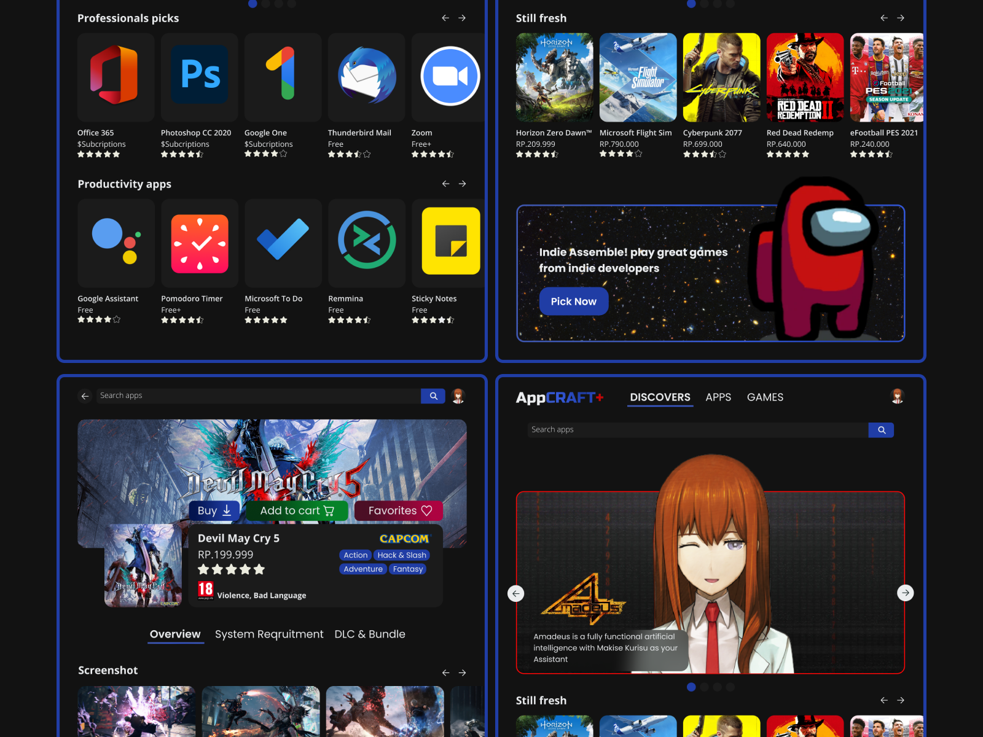Show previous Amadeus banner slide
Screen dimensions: 983x737
(x=516, y=593)
